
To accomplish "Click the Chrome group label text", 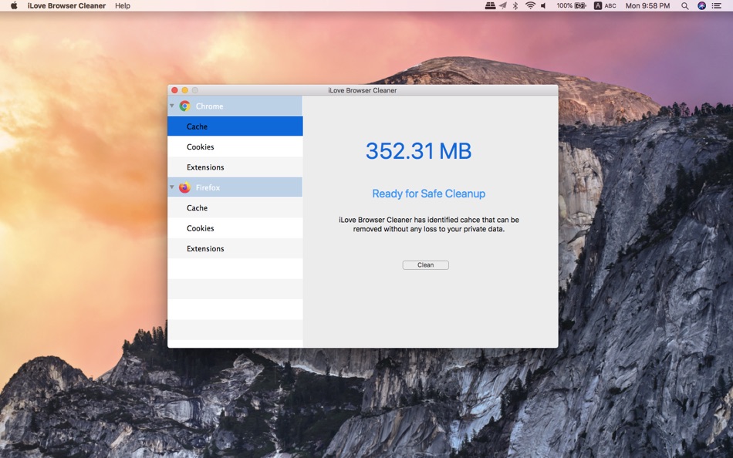I will click(x=209, y=106).
